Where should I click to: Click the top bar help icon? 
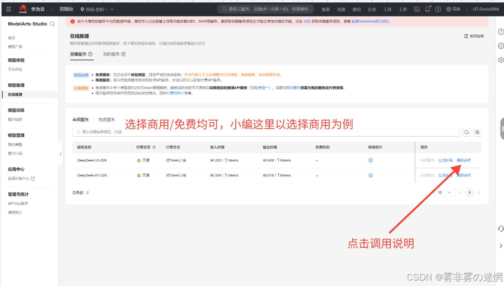pos(438,9)
